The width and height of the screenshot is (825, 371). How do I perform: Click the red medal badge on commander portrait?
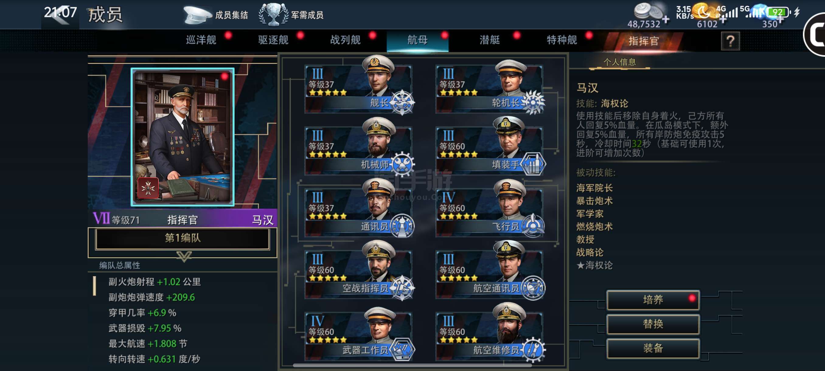click(x=148, y=188)
